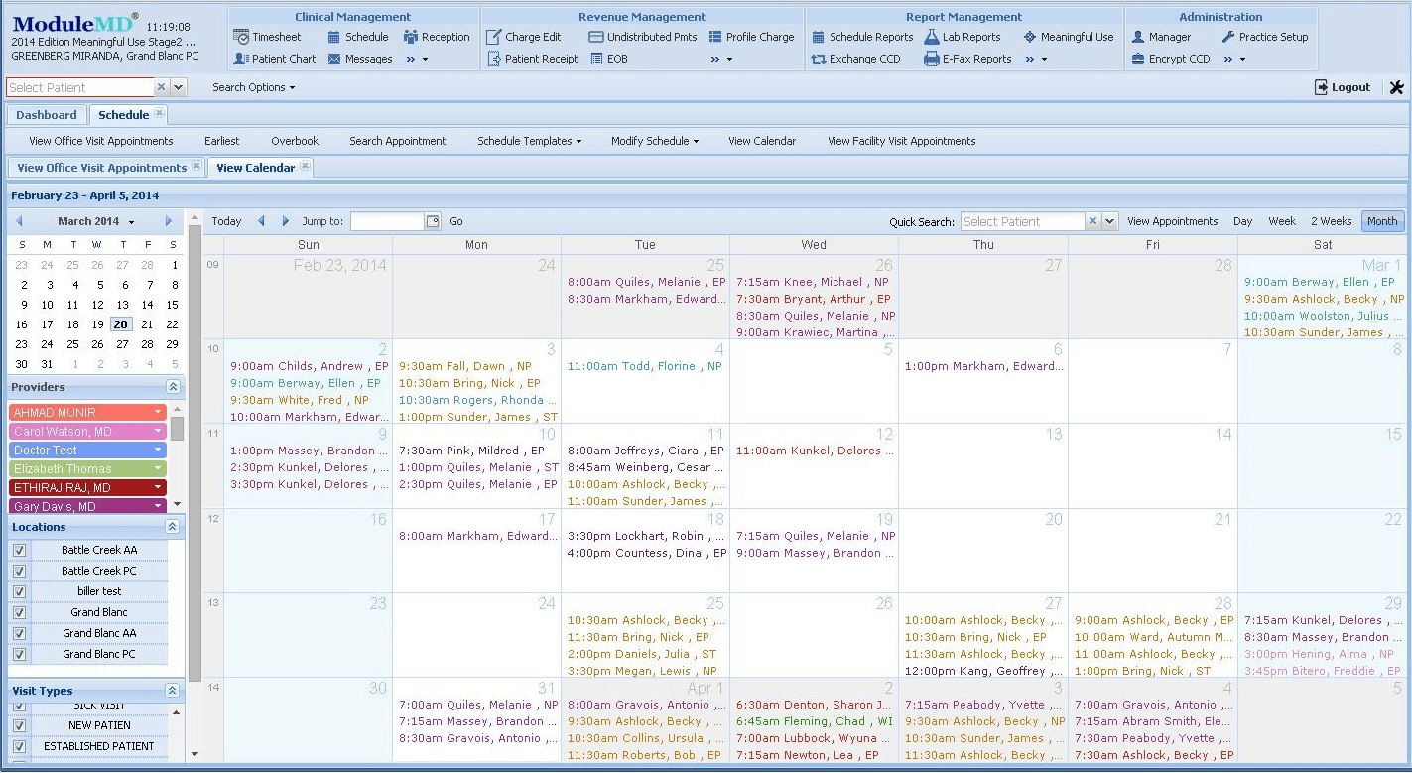Viewport: 1412px width, 773px height.
Task: Open Messages envelope icon
Action: pyautogui.click(x=335, y=59)
